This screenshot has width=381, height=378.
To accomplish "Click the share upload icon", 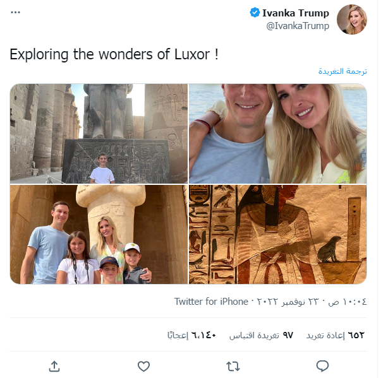I will coord(54,366).
